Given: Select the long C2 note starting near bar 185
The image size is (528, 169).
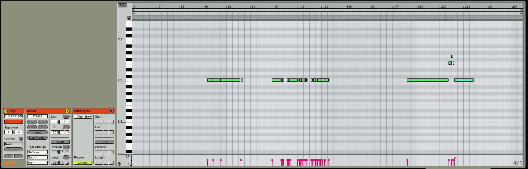Looking at the screenshot, I should click(x=428, y=80).
